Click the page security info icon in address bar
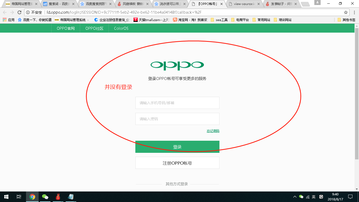The image size is (359, 202). [27, 12]
